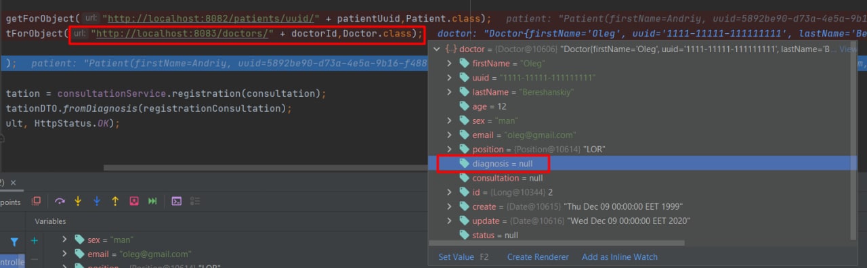The width and height of the screenshot is (867, 268).
Task: Click the Step Over debugger icon
Action: click(60, 201)
